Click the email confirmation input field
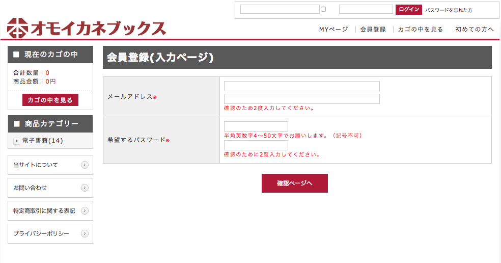The width and height of the screenshot is (501, 263). click(301, 99)
